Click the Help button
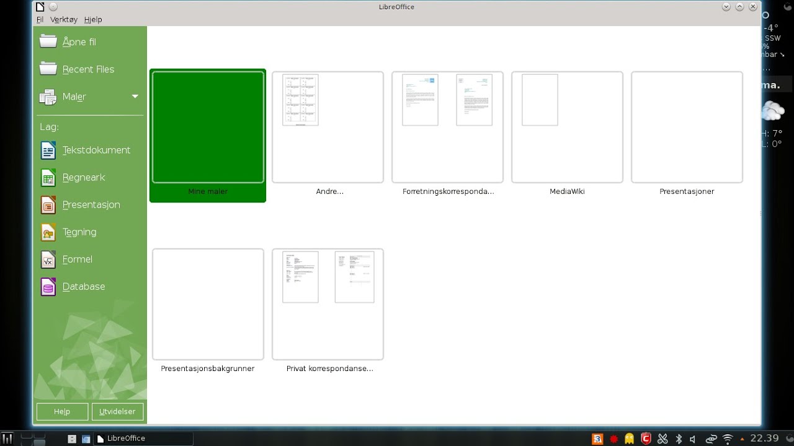 [x=62, y=411]
